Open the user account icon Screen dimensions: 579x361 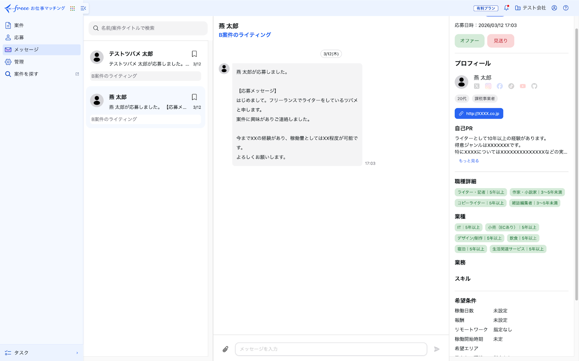click(554, 8)
